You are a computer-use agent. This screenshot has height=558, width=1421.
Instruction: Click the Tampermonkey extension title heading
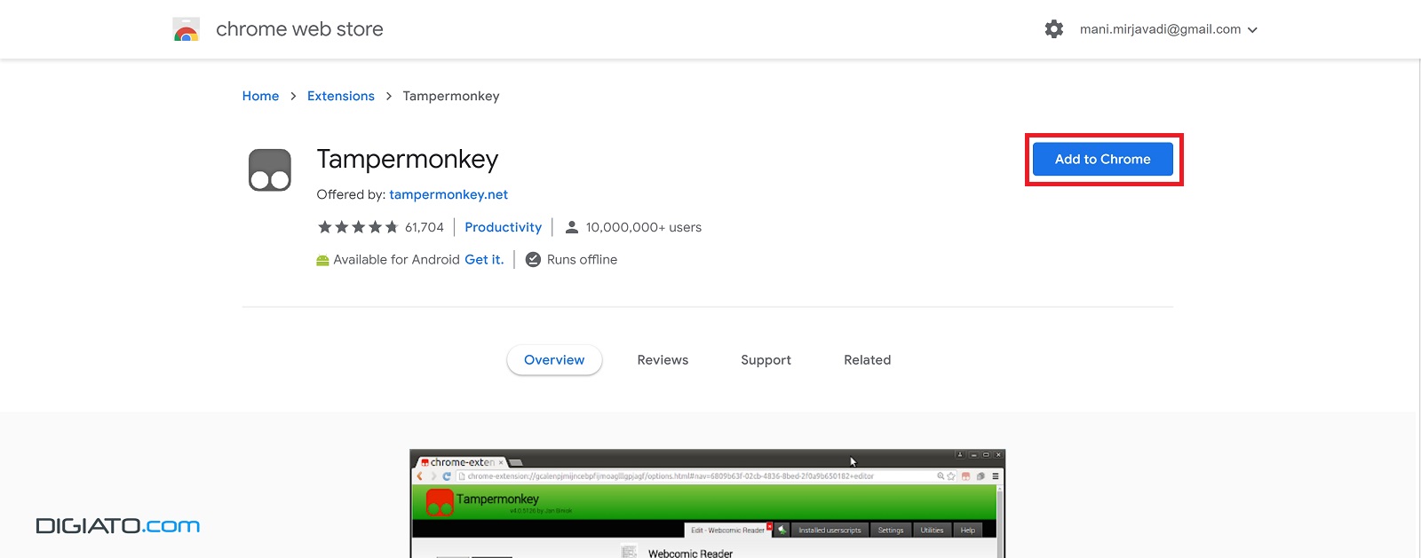[408, 160]
